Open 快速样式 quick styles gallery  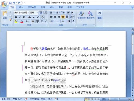(81, 16)
